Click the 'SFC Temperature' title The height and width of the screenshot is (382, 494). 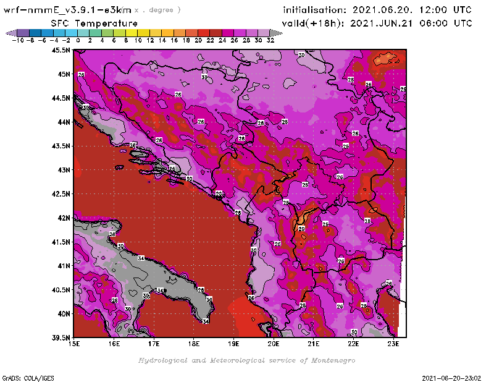94,23
